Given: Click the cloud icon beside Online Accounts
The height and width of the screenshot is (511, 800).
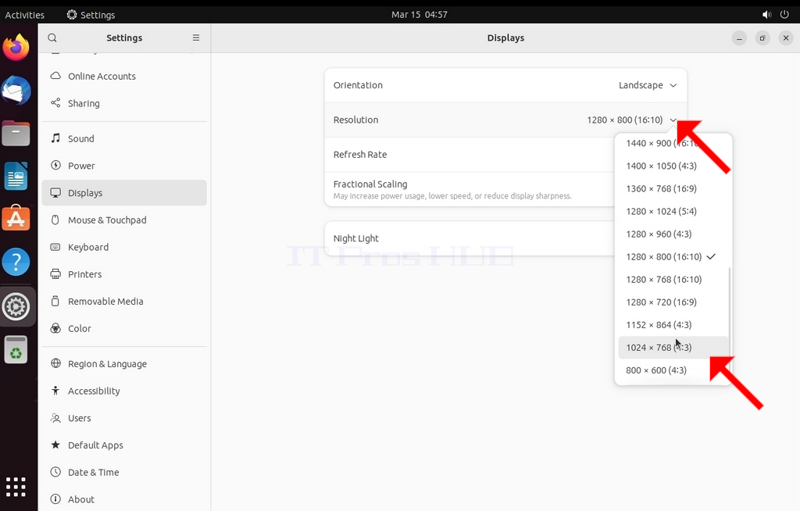Looking at the screenshot, I should click(55, 76).
